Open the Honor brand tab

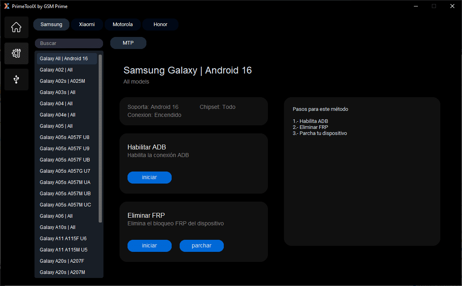pos(160,25)
